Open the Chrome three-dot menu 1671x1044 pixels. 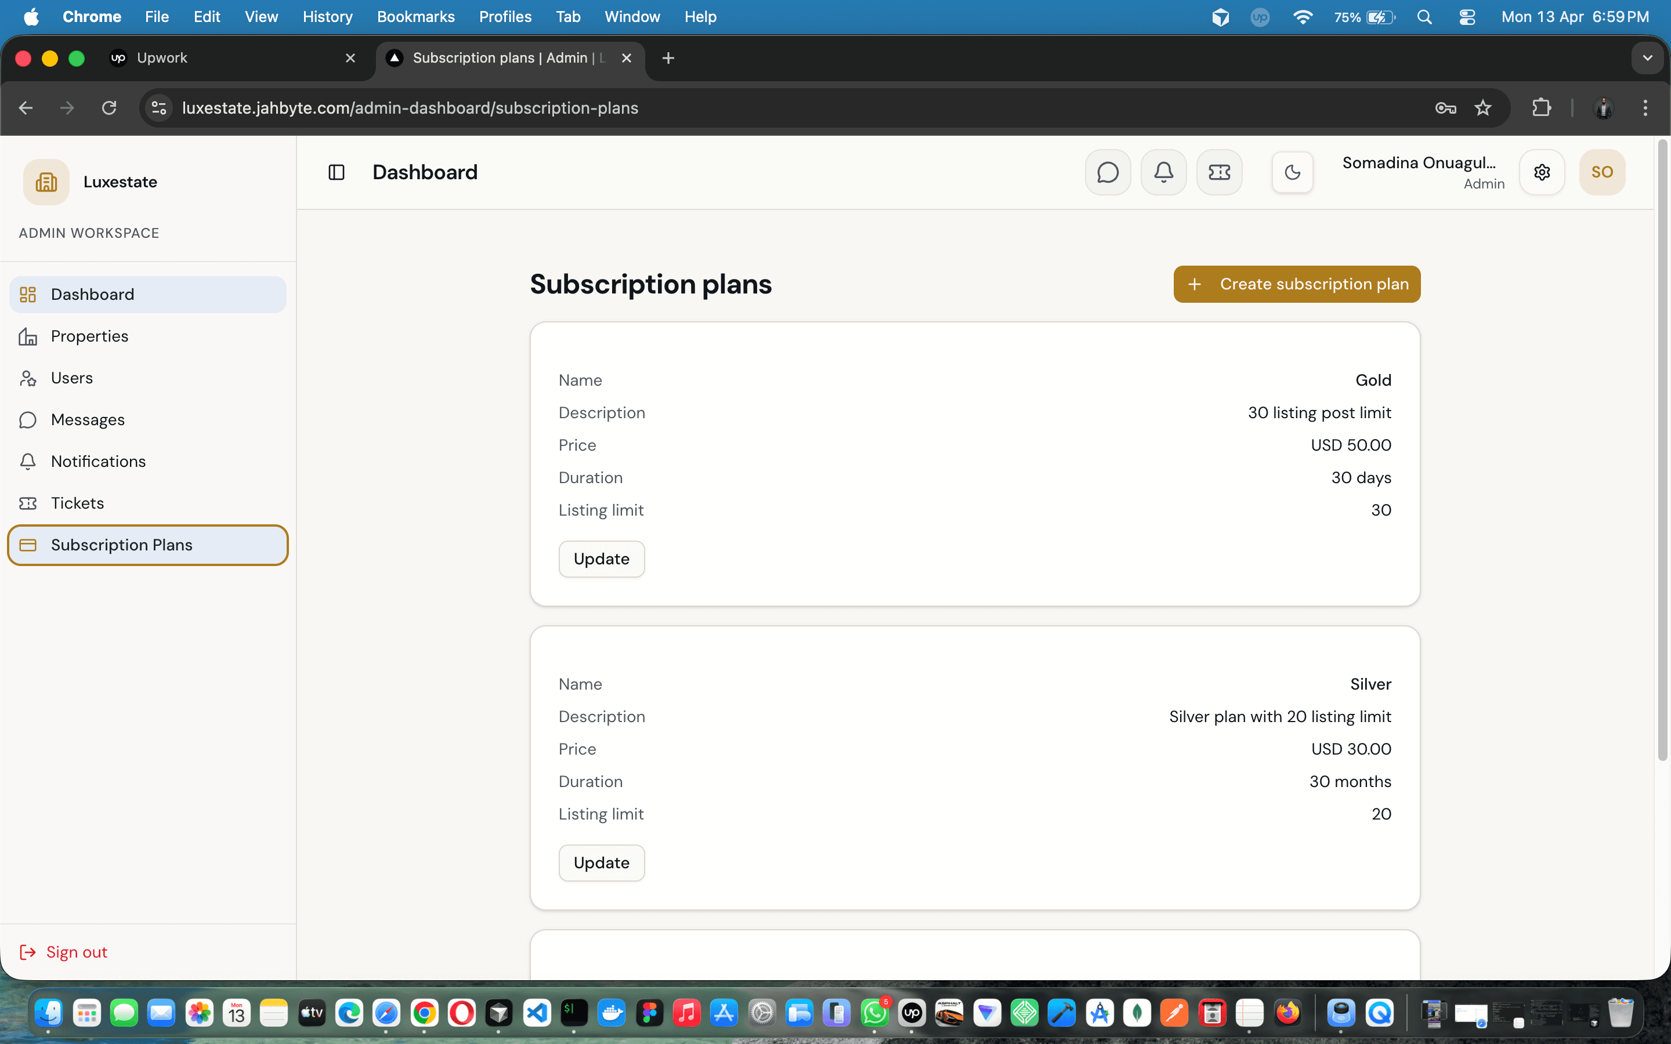pyautogui.click(x=1645, y=108)
